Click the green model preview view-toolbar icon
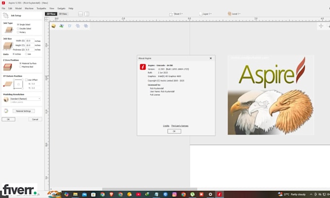Viewport: 330px width, 198px height. click(x=62, y=26)
